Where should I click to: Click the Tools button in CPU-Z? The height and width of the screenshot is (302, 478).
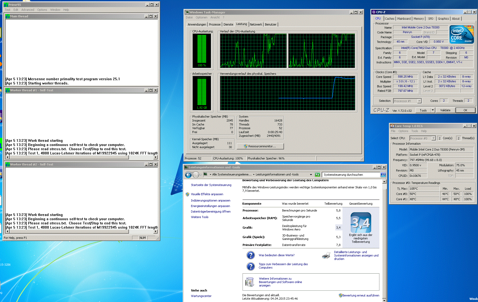coord(423,110)
